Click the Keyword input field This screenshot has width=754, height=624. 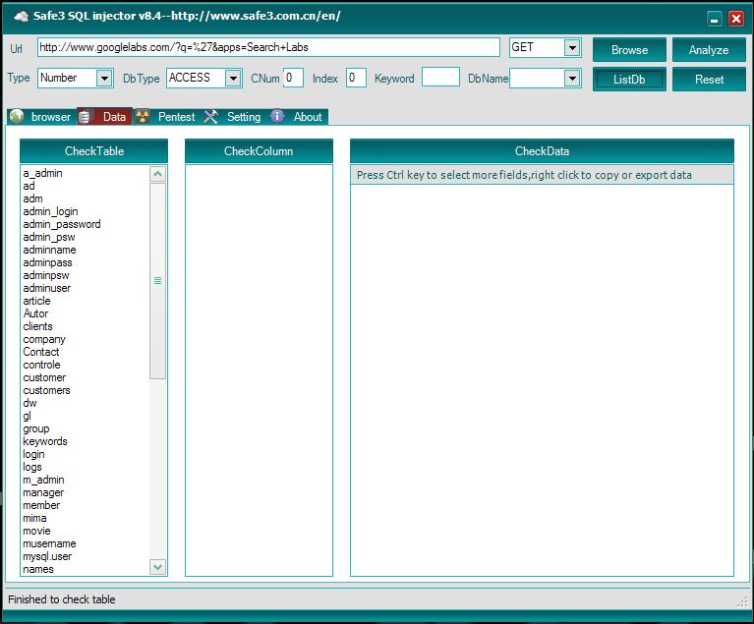(x=440, y=77)
